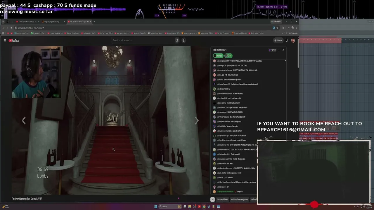Click chat message PLEASE MARK THE DESK
374x210 pixels.
pos(235,112)
